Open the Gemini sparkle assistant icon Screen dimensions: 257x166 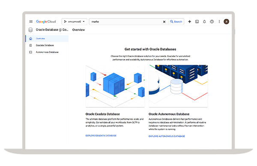point(190,21)
